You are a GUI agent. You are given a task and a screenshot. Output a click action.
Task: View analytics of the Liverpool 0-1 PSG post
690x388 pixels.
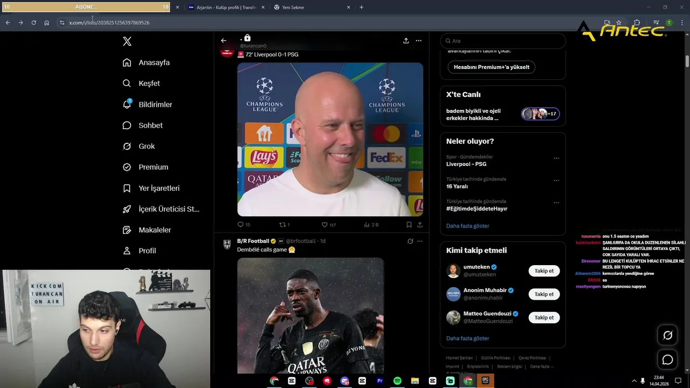pos(371,225)
